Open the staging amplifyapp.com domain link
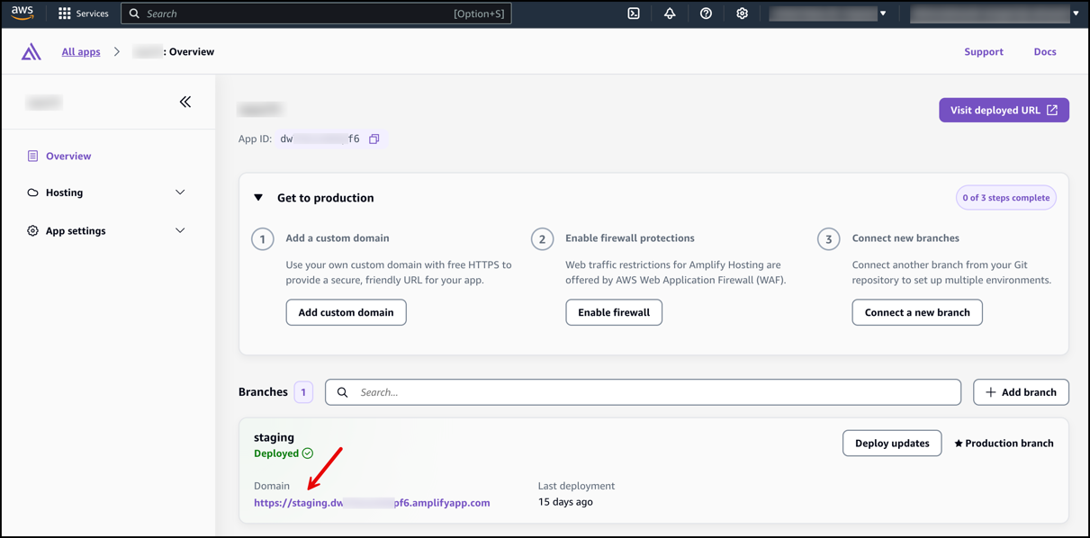 (x=372, y=503)
